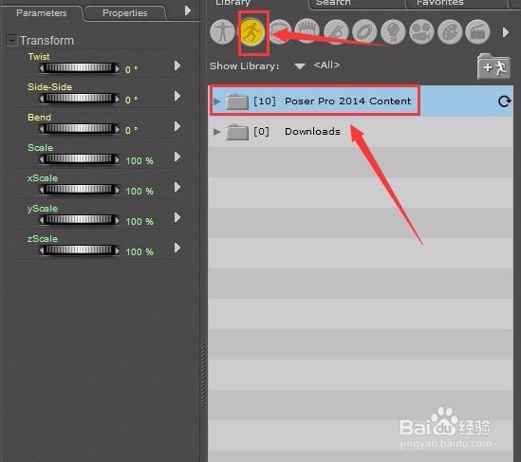The width and height of the screenshot is (521, 462).
Task: Open the yScale dial options arrow
Action: click(177, 217)
